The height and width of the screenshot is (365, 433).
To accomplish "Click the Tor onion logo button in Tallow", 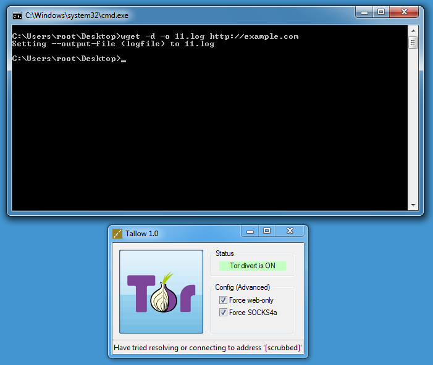I will 161,292.
